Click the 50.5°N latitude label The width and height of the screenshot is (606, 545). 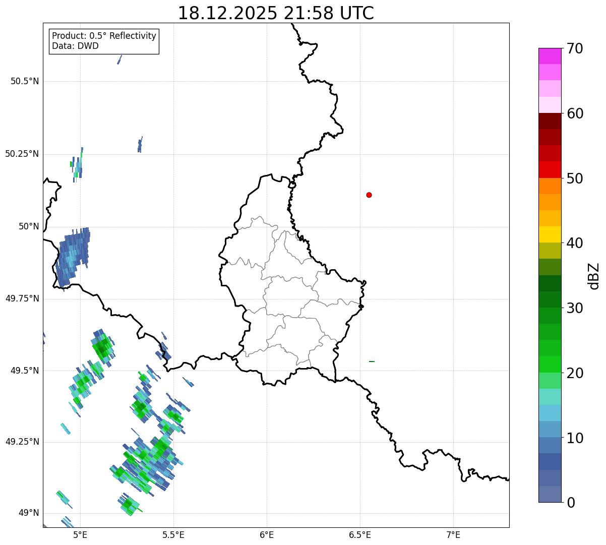click(x=24, y=81)
